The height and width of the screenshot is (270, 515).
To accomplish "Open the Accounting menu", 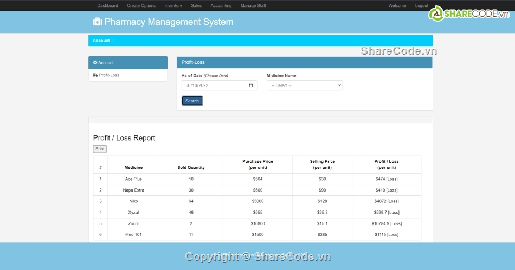I will pyautogui.click(x=221, y=6).
